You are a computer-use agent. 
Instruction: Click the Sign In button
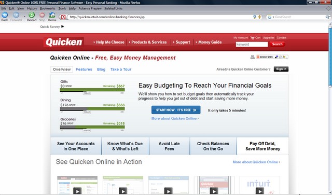(x=281, y=69)
